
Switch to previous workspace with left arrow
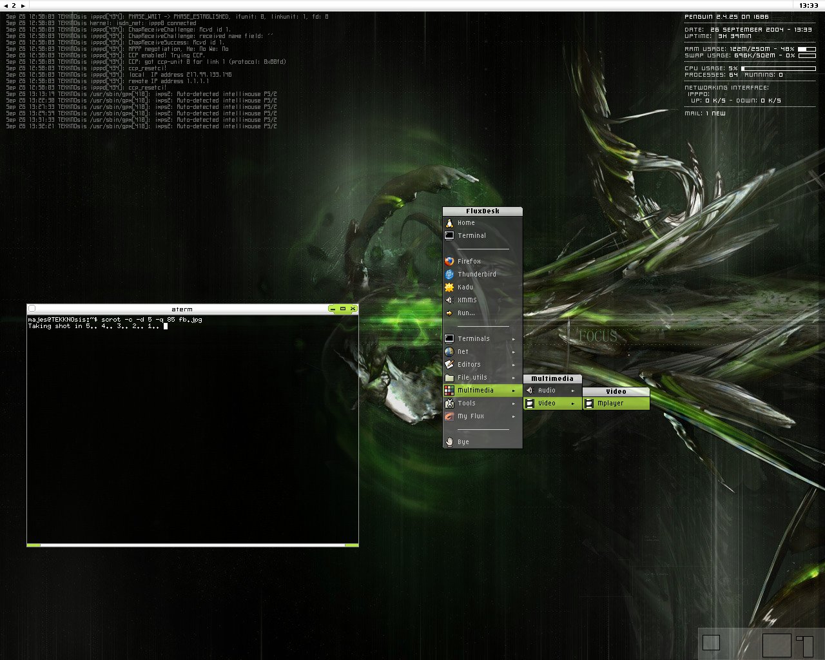click(5, 6)
